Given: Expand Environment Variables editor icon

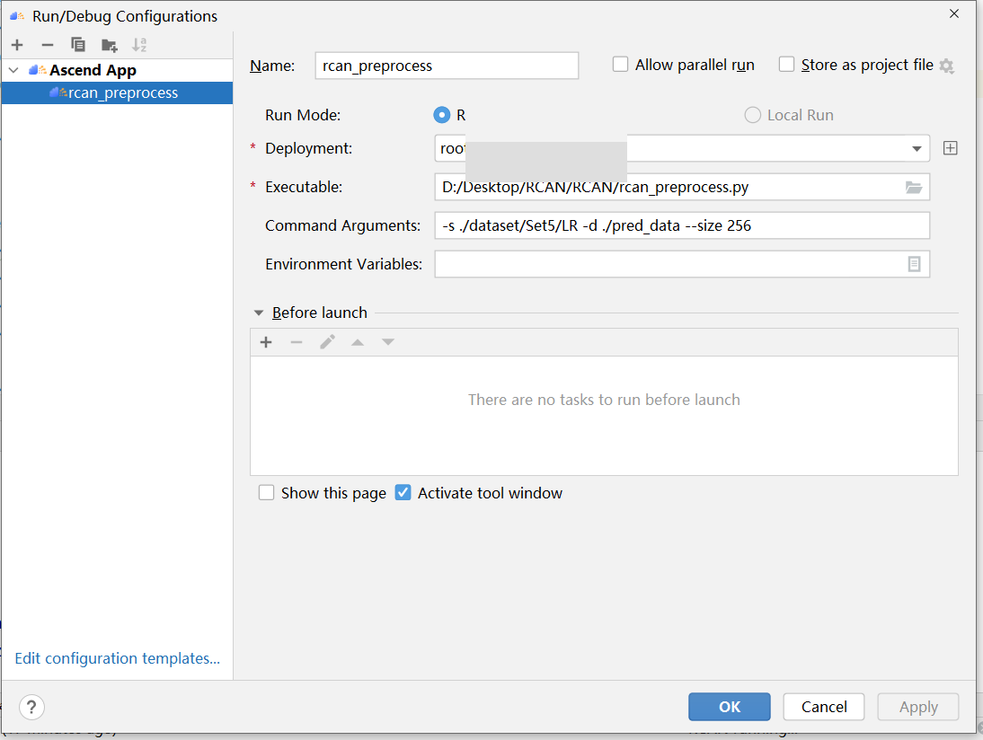Looking at the screenshot, I should pos(914,264).
